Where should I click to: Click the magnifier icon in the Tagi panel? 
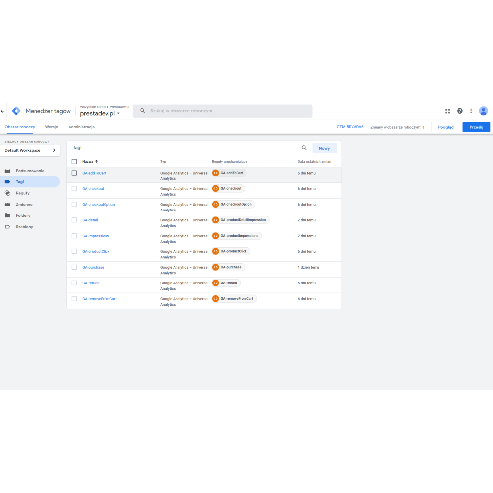click(x=304, y=148)
